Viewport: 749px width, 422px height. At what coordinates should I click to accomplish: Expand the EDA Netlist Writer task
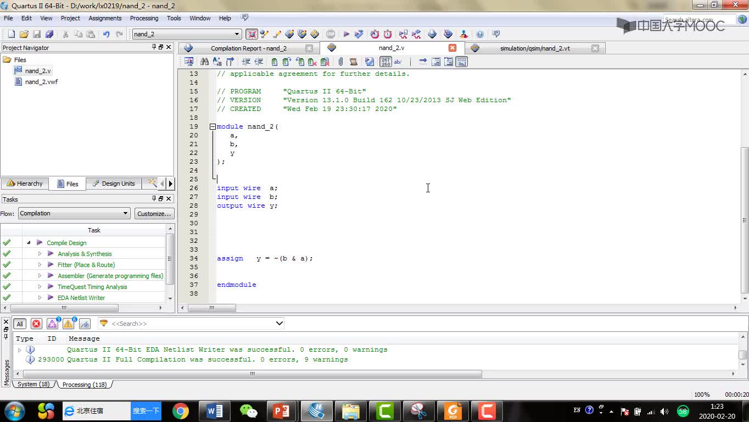click(40, 298)
